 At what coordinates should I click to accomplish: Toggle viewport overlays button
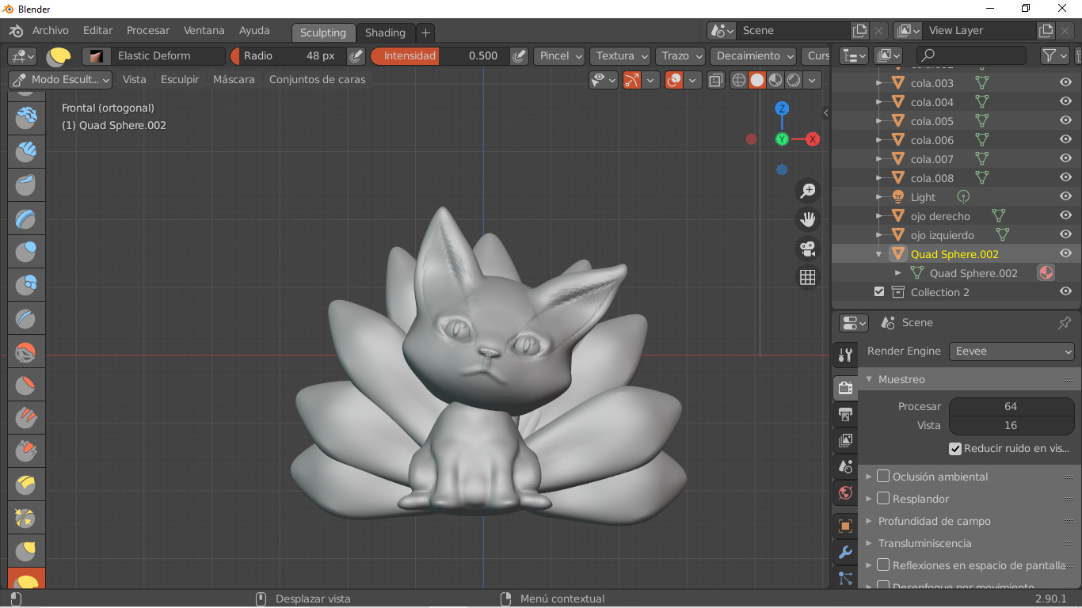coord(674,80)
